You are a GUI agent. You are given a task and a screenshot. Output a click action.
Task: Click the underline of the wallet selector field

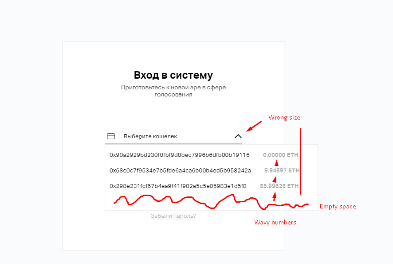pyautogui.click(x=173, y=142)
